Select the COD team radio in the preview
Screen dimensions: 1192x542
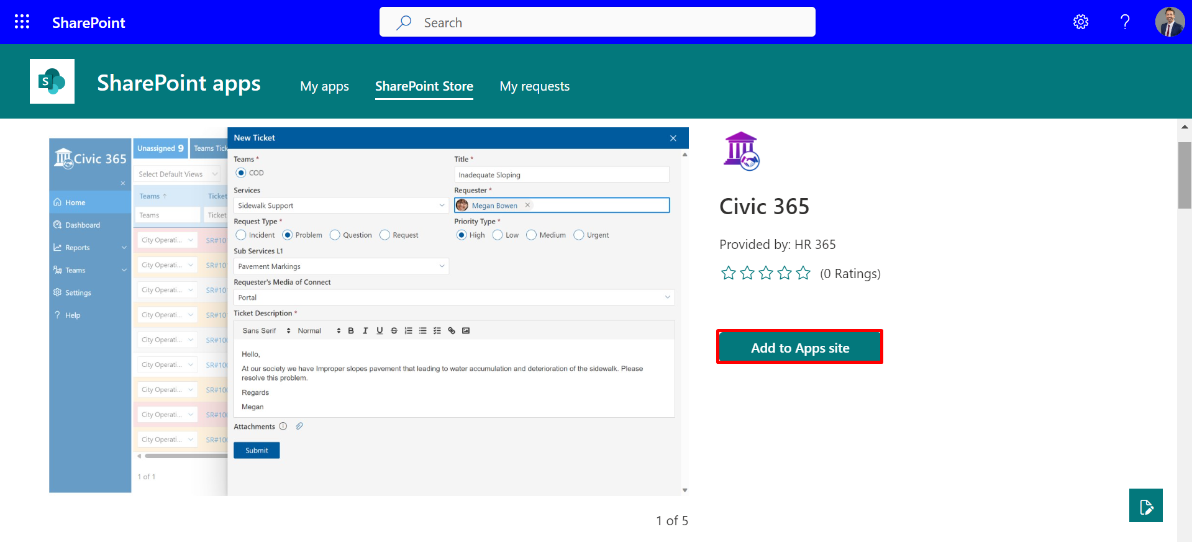[x=241, y=173]
